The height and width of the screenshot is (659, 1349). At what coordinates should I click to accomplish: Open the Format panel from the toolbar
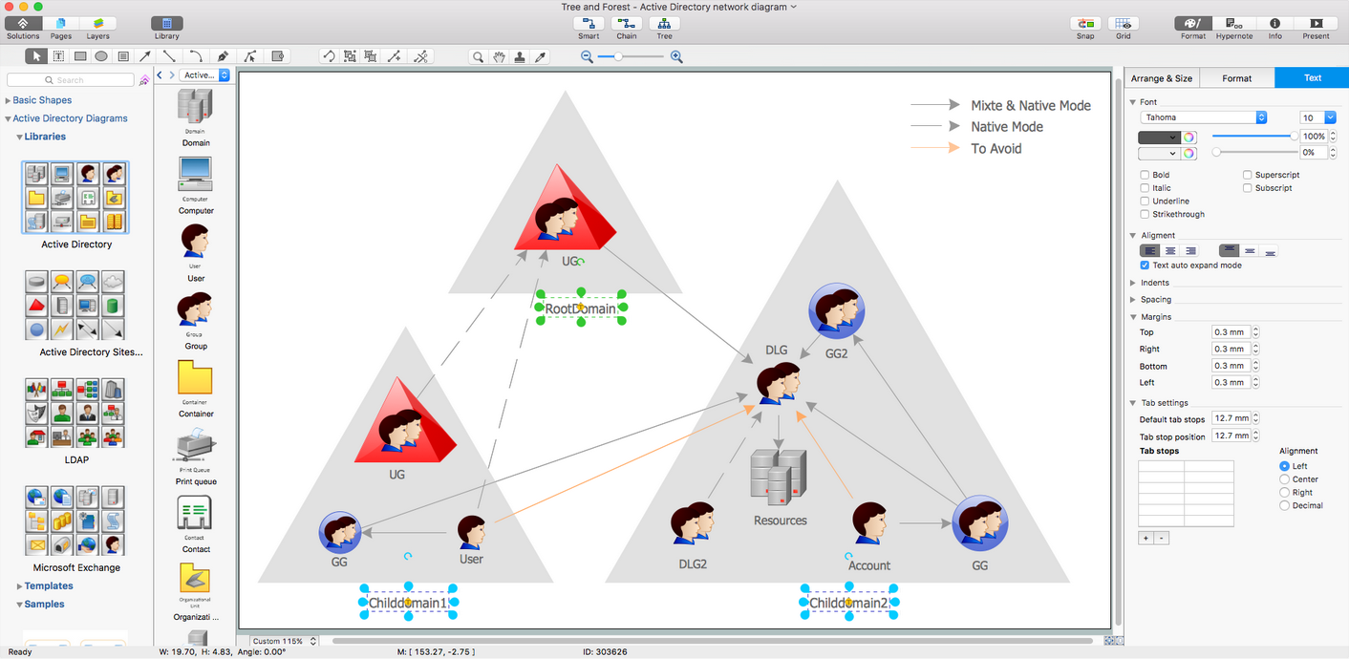point(1192,23)
